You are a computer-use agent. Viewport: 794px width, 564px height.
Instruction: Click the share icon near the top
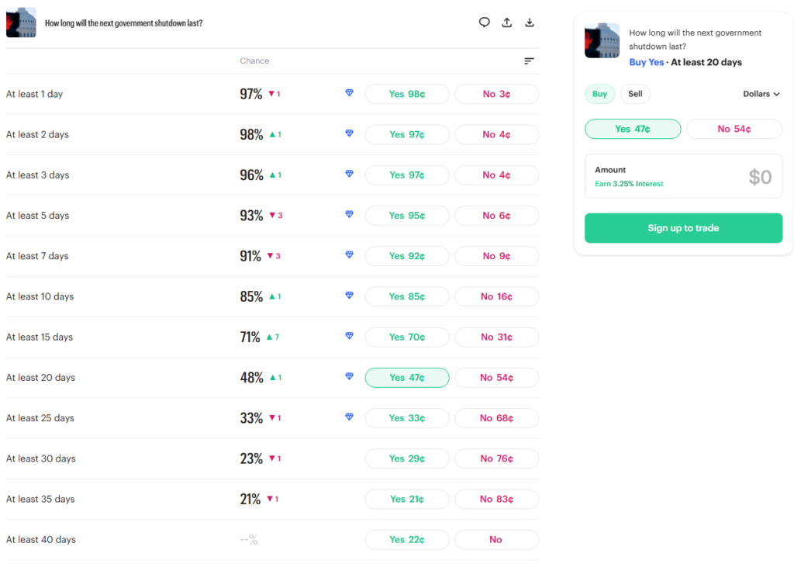coord(506,22)
